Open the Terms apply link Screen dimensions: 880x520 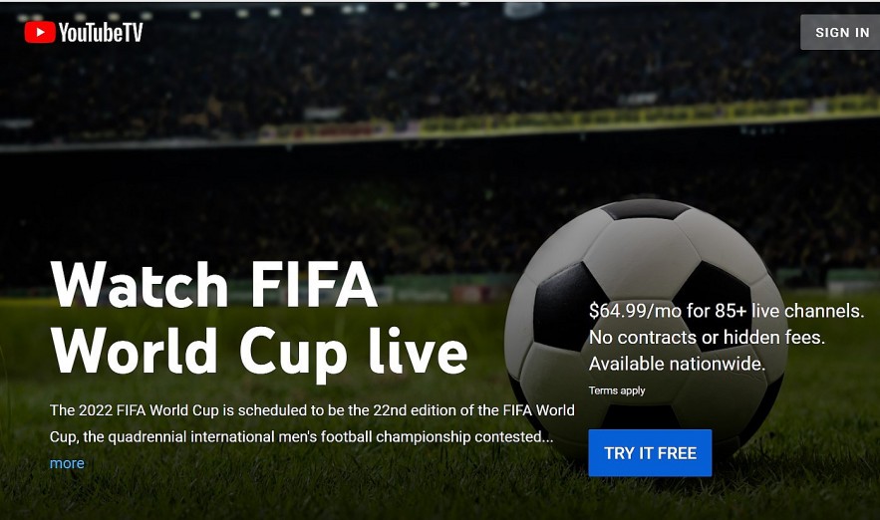coord(617,390)
